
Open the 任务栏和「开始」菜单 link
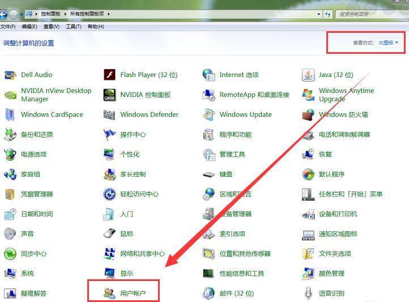tap(351, 194)
